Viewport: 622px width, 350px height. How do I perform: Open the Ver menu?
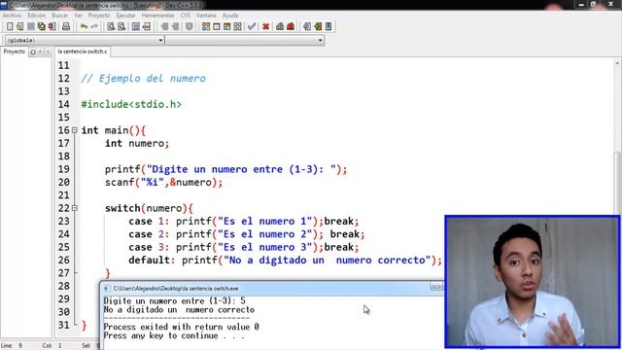coord(78,16)
